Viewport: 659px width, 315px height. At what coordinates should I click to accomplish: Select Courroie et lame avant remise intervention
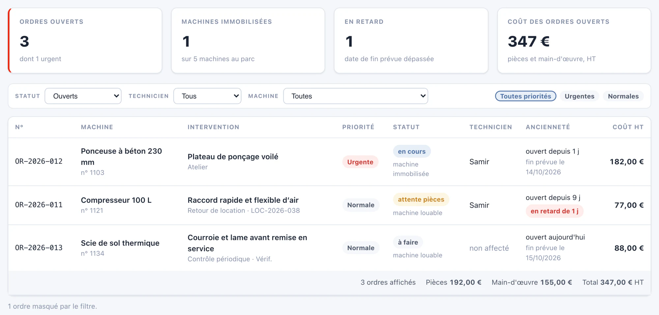pyautogui.click(x=247, y=243)
